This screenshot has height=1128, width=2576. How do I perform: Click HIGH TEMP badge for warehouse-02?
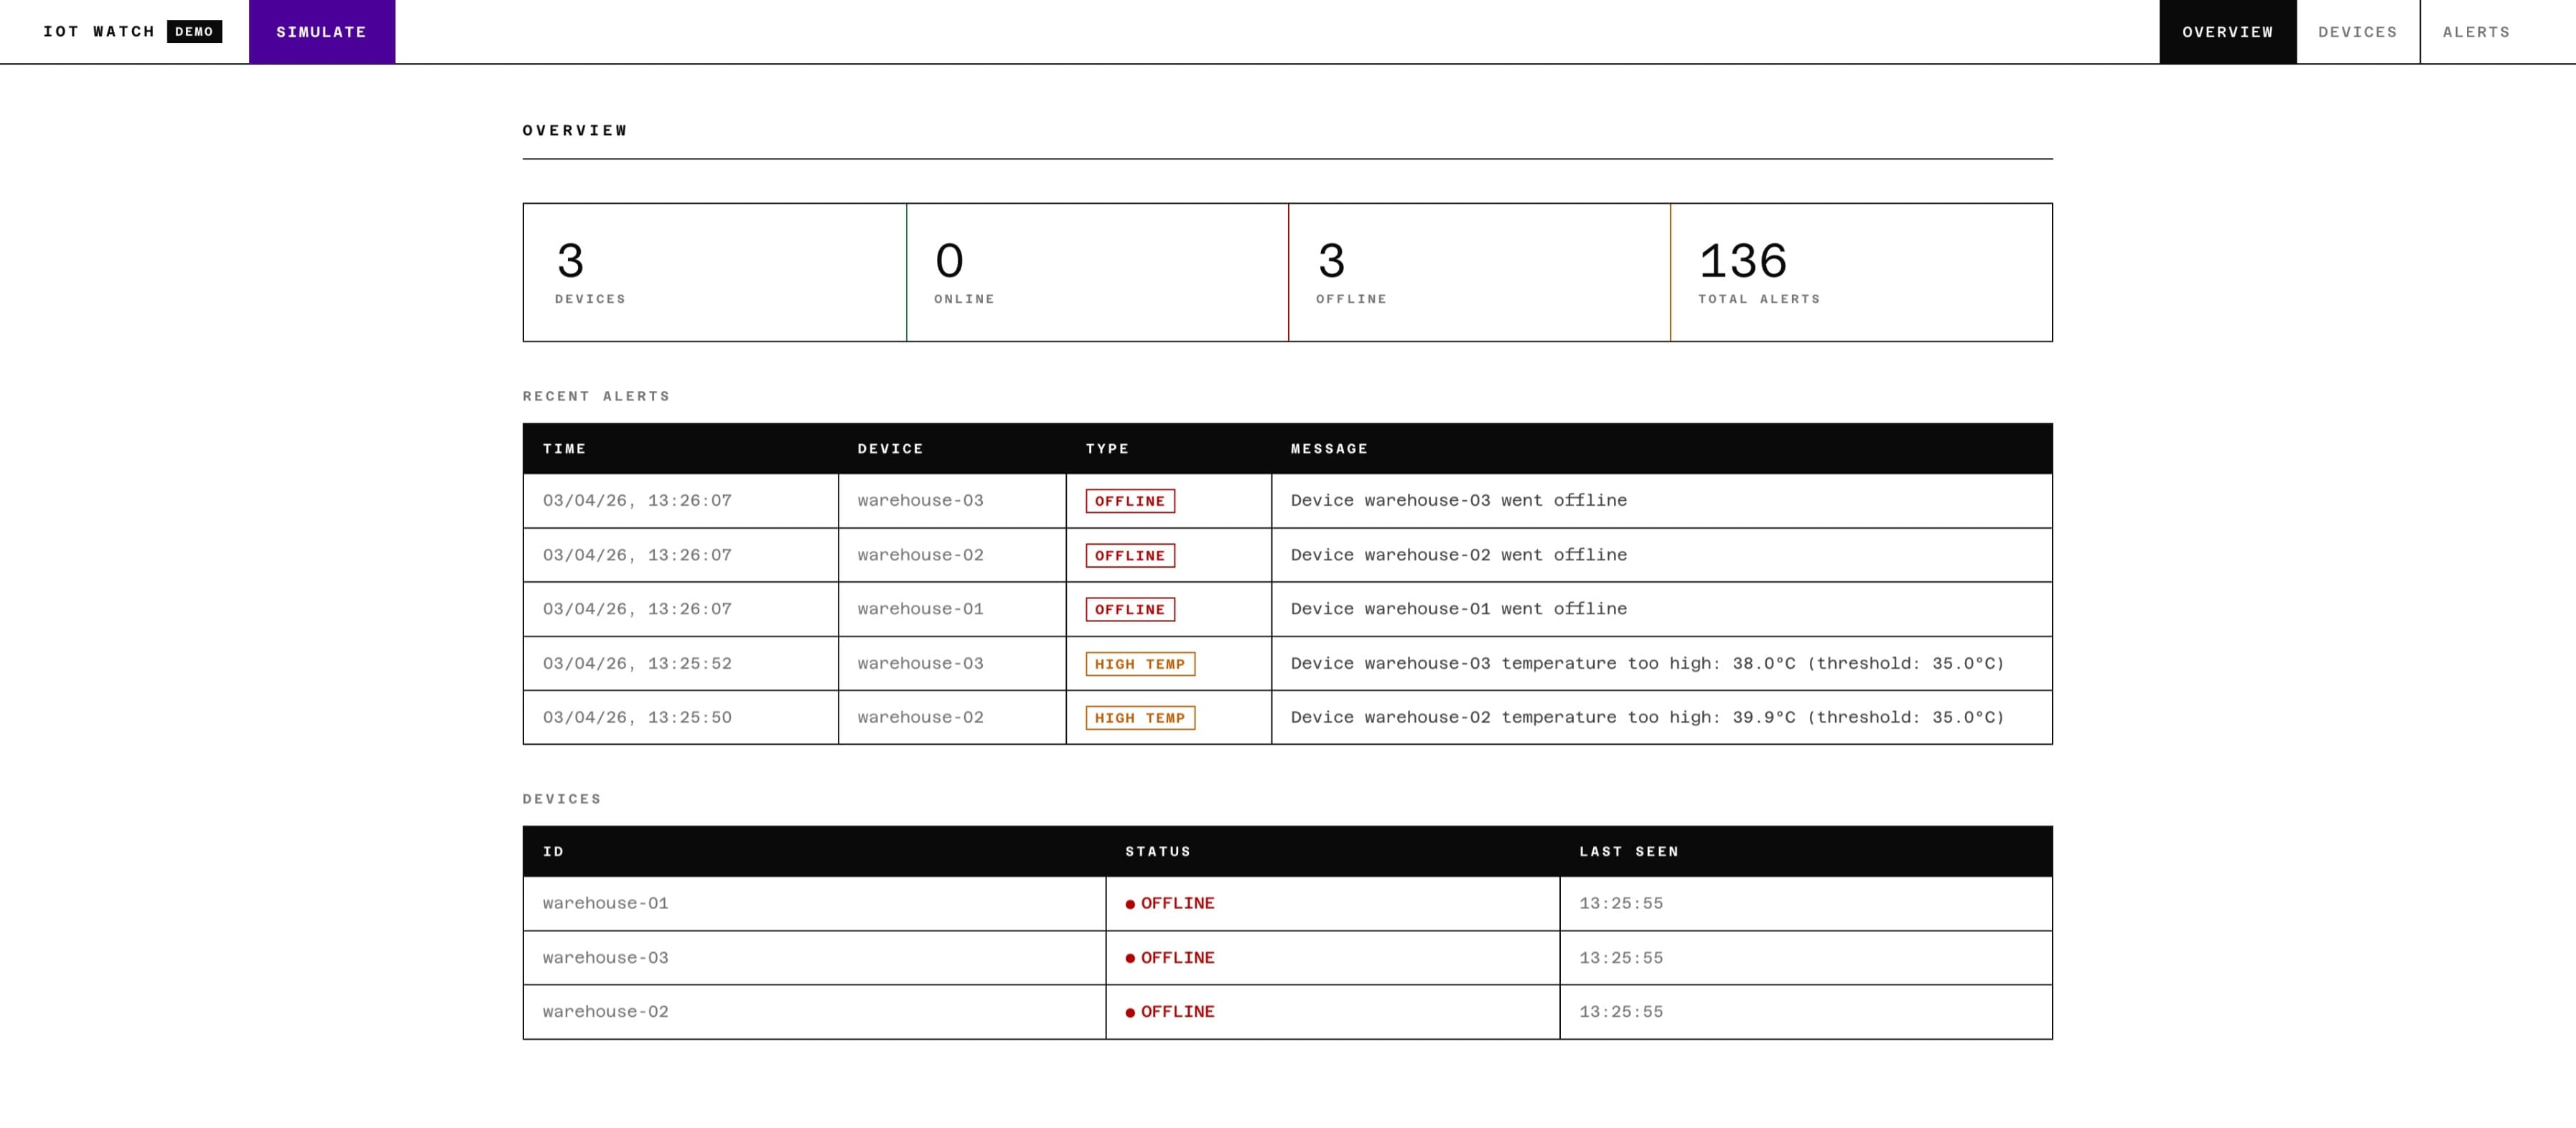click(x=1140, y=718)
